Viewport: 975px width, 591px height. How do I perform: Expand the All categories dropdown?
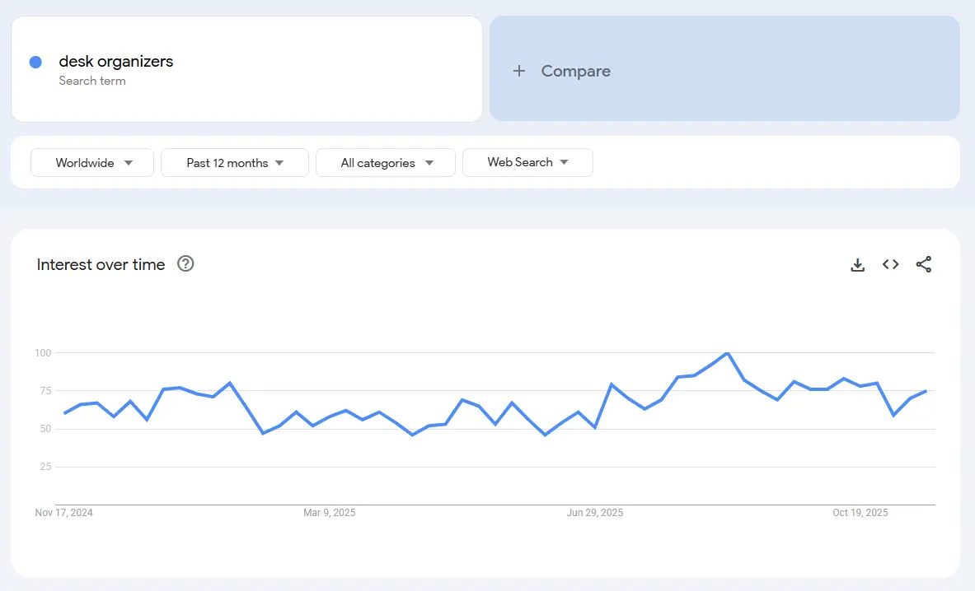(x=386, y=163)
